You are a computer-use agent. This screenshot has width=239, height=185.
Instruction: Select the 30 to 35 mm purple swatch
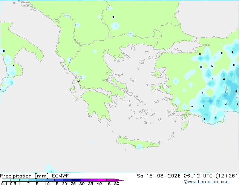coord(84,180)
